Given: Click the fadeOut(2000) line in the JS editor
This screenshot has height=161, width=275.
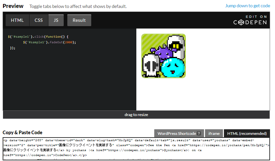Looking at the screenshot, I should pyautogui.click(x=49, y=42).
